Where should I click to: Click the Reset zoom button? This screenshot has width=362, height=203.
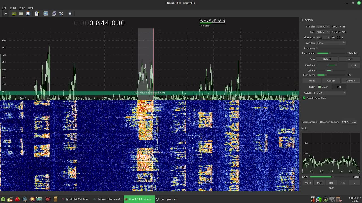click(311, 81)
